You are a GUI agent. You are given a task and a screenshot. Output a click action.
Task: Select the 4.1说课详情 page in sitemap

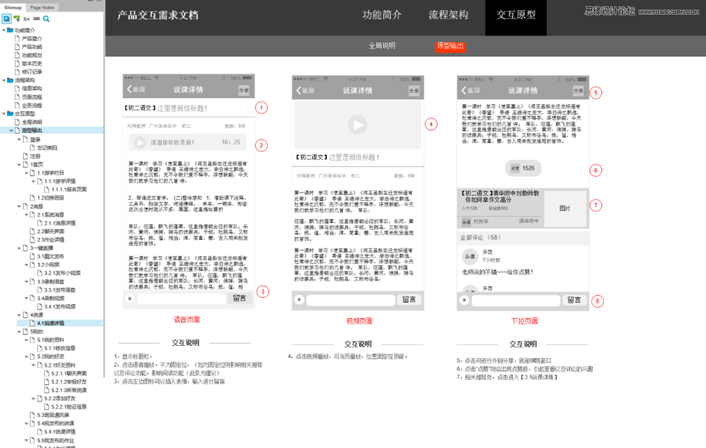pos(51,323)
